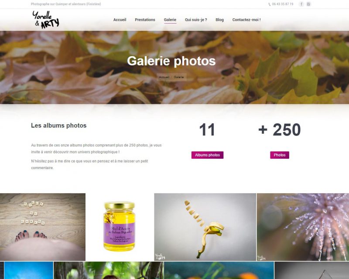Click the Galerie breadcrumb link
This screenshot has width=349, height=279.
(179, 77)
